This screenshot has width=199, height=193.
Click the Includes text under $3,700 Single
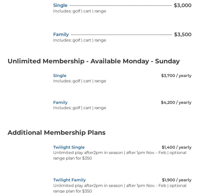tap(80, 81)
